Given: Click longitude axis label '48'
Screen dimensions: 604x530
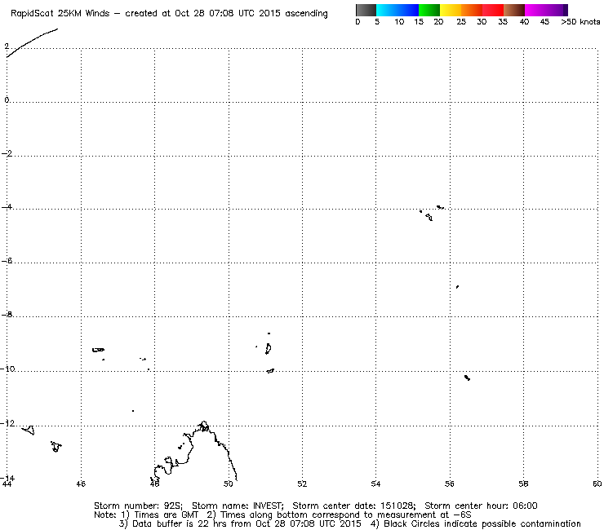Looking at the screenshot, I should [154, 484].
